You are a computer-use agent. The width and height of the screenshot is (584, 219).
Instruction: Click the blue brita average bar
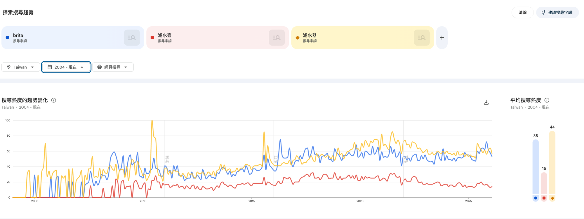pos(536,166)
